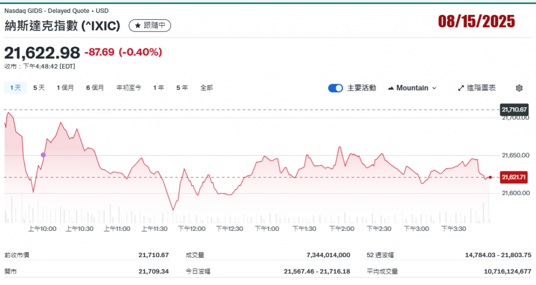The height and width of the screenshot is (285, 536).
Task: Show the 1個月 chart range
Action: [65, 87]
